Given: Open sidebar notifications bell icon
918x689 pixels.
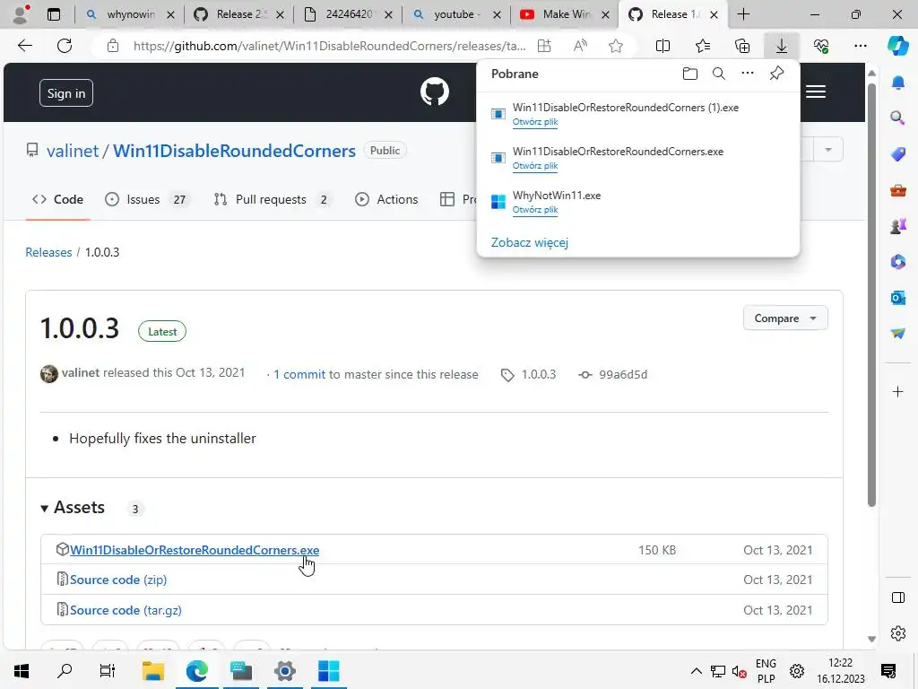Looking at the screenshot, I should [897, 83].
